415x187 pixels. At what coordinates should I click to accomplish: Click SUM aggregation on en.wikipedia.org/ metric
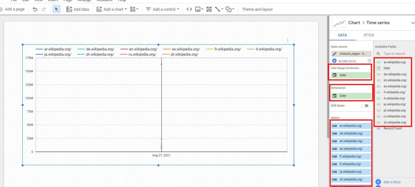pyautogui.click(x=334, y=141)
